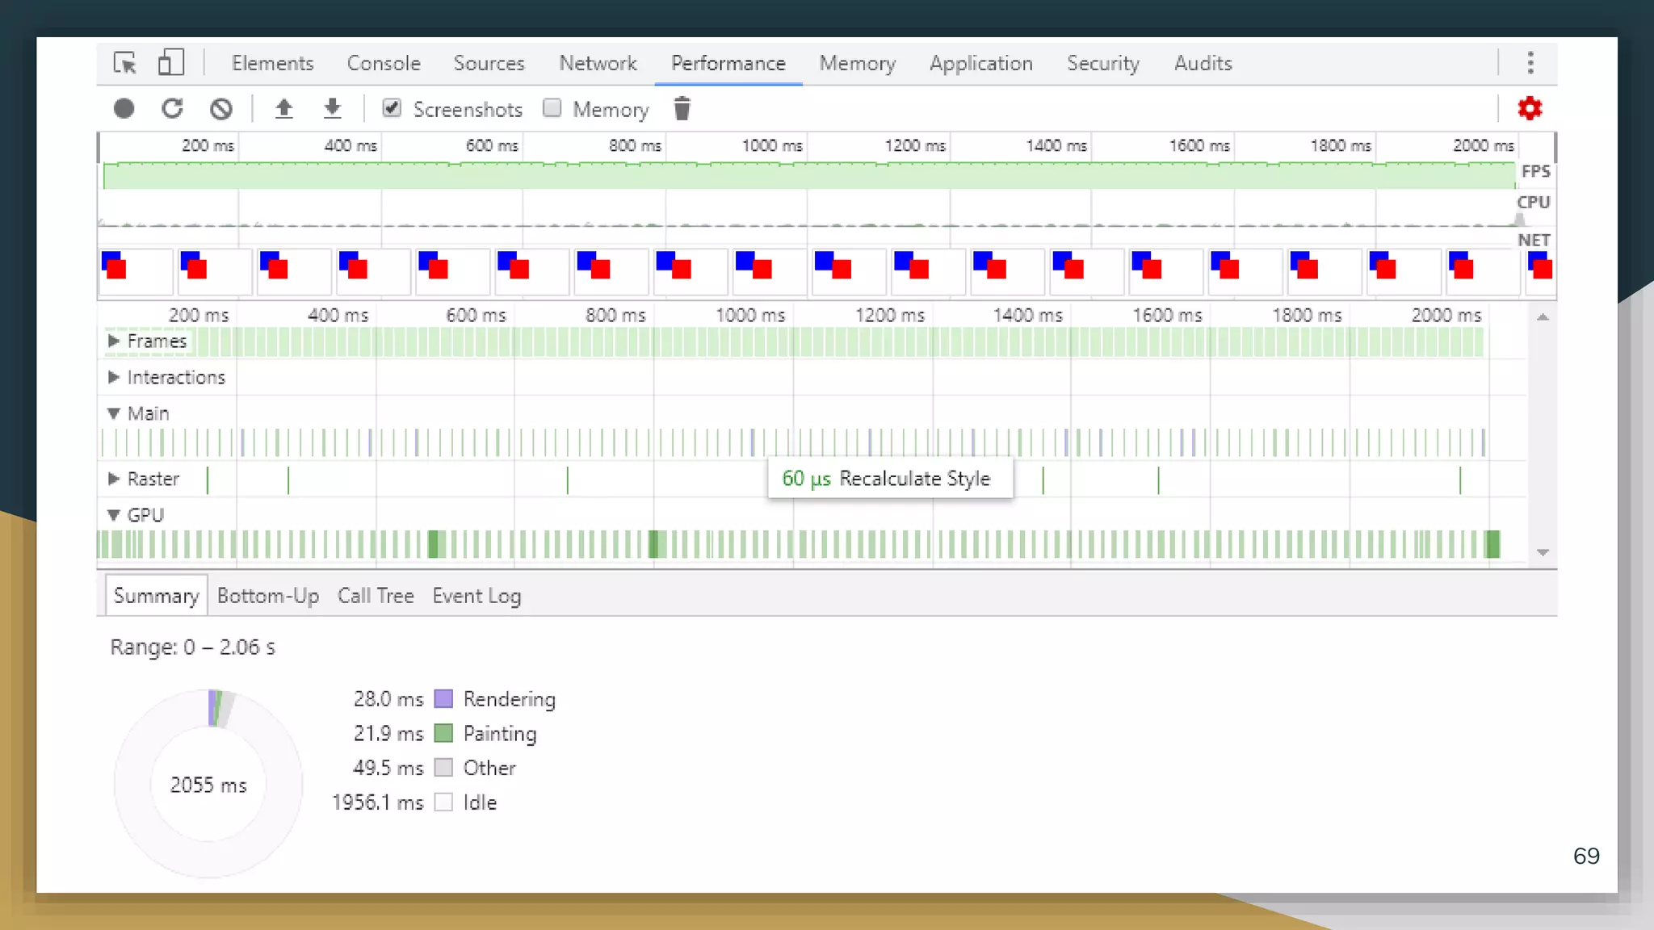Click the reload and profile icon
Screen dimensions: 1654x930
pos(172,109)
